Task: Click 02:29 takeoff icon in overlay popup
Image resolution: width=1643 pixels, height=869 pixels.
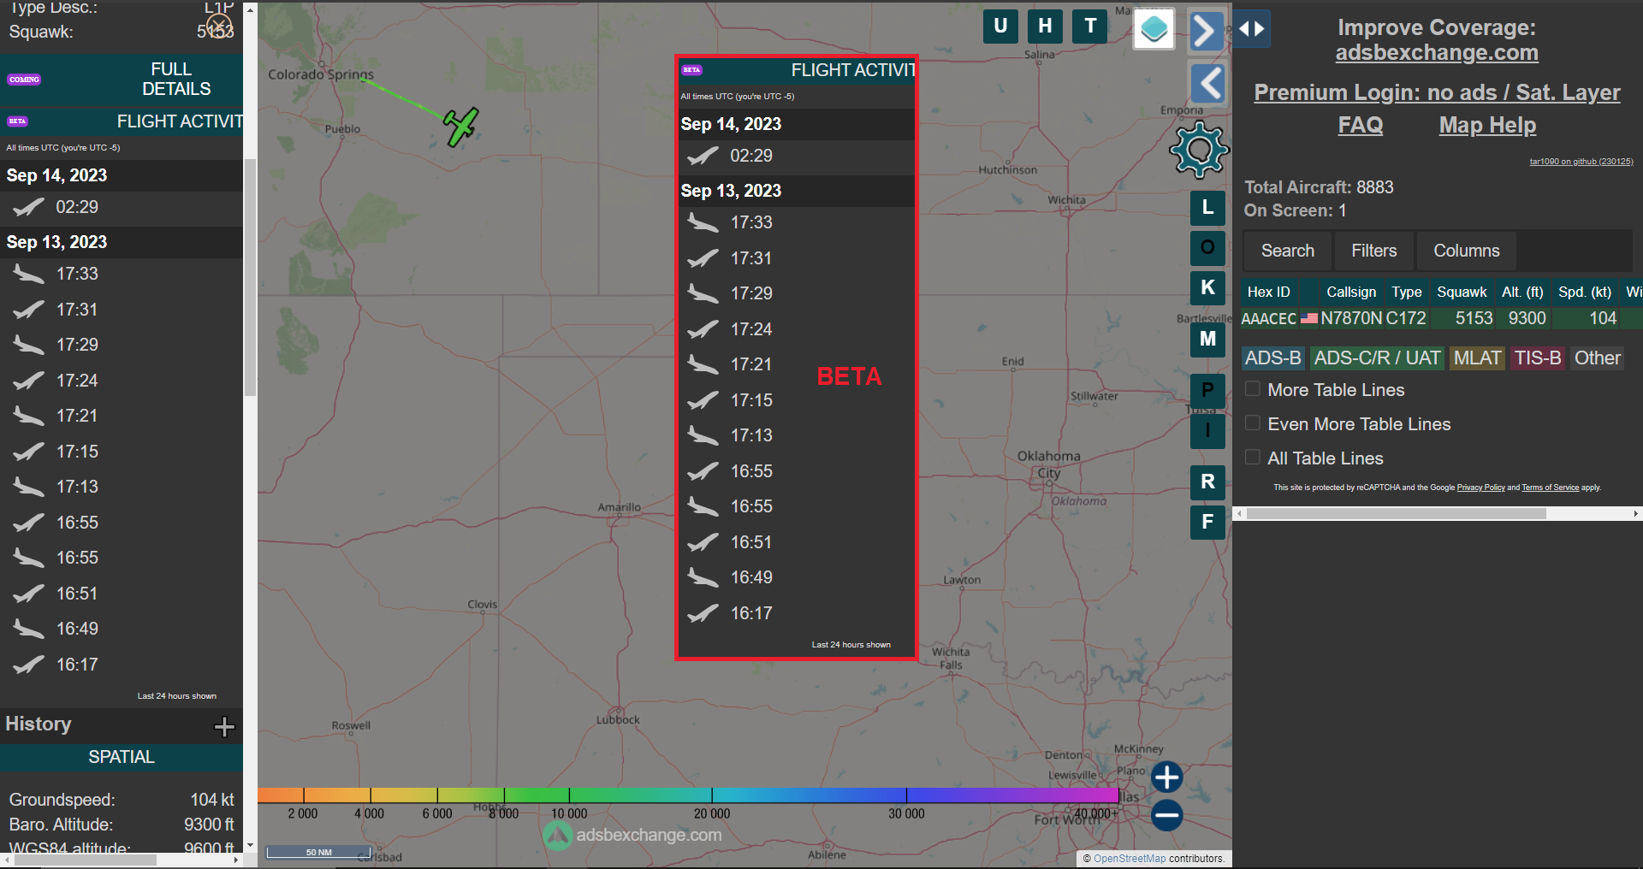Action: click(703, 157)
